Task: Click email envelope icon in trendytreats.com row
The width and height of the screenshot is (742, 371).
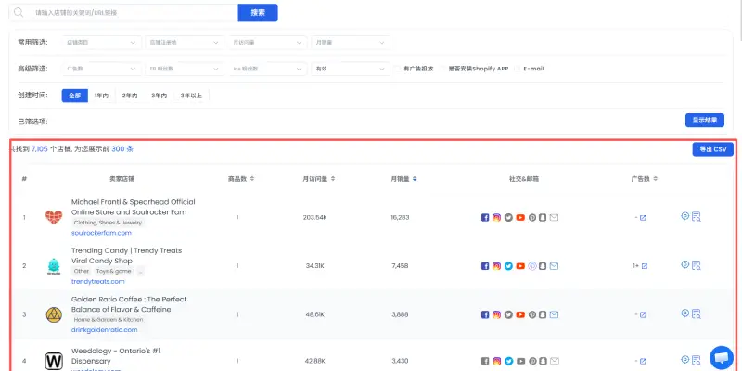Action: (x=554, y=266)
